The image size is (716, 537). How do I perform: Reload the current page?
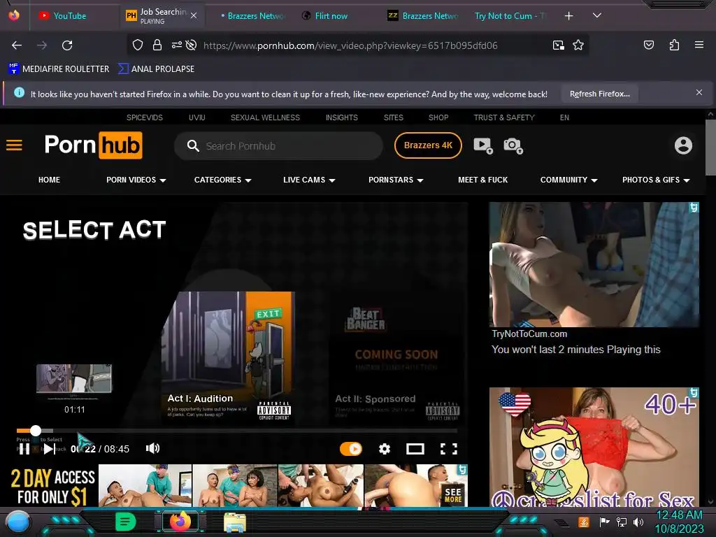(67, 45)
